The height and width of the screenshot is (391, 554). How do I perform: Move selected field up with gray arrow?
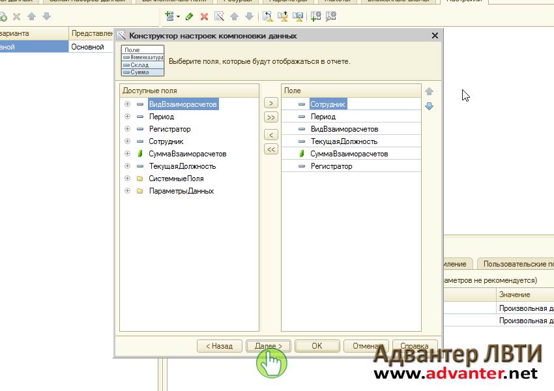click(x=429, y=92)
